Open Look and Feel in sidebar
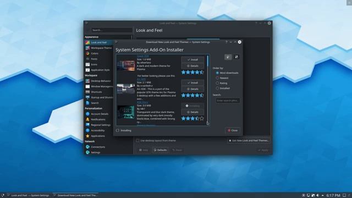The height and width of the screenshot is (198, 352). click(99, 42)
